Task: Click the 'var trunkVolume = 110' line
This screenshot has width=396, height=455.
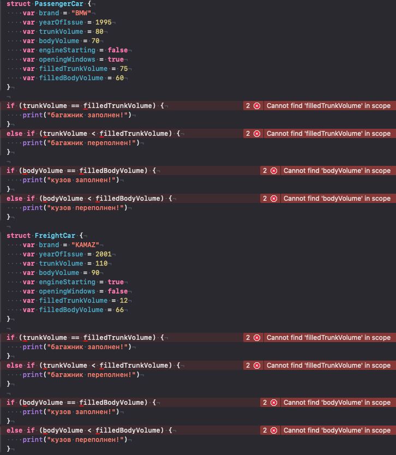Action: [x=65, y=264]
